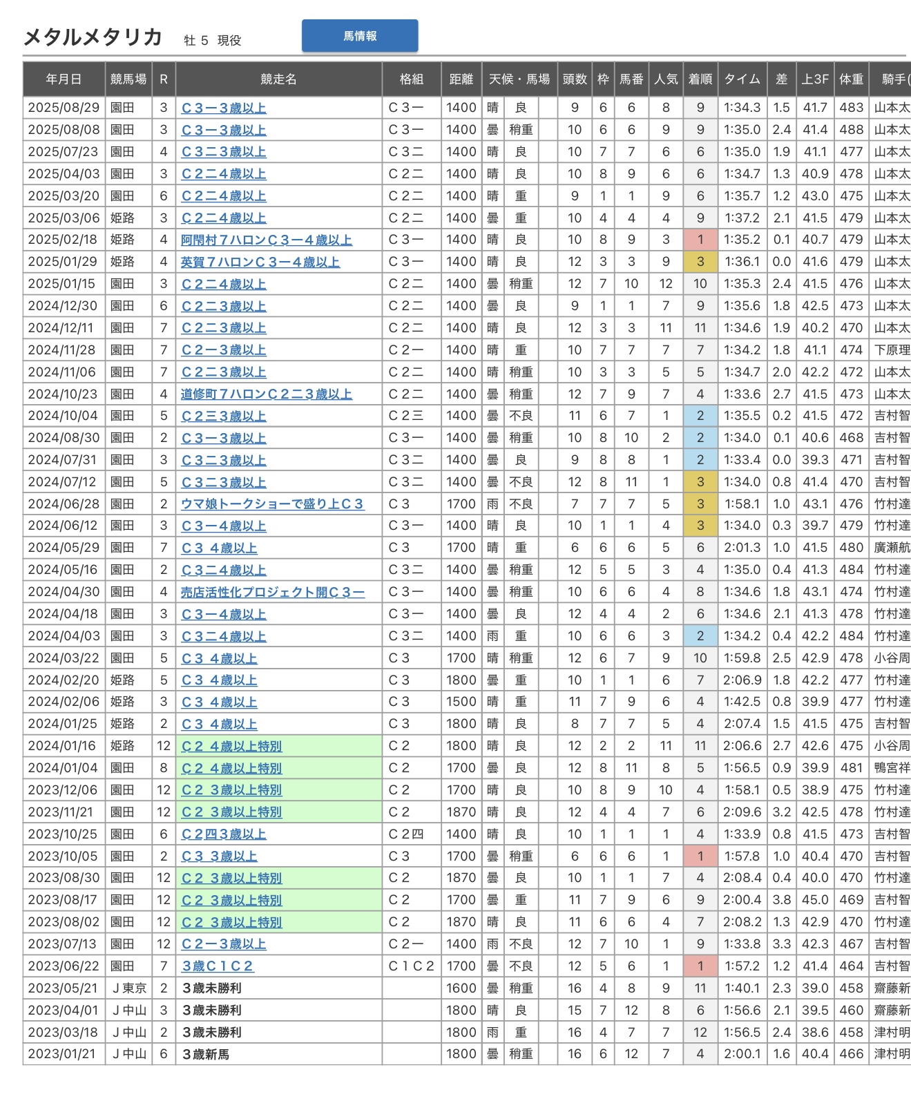Click the タイム column header
Screen dimensions: 911x1101
pos(742,79)
